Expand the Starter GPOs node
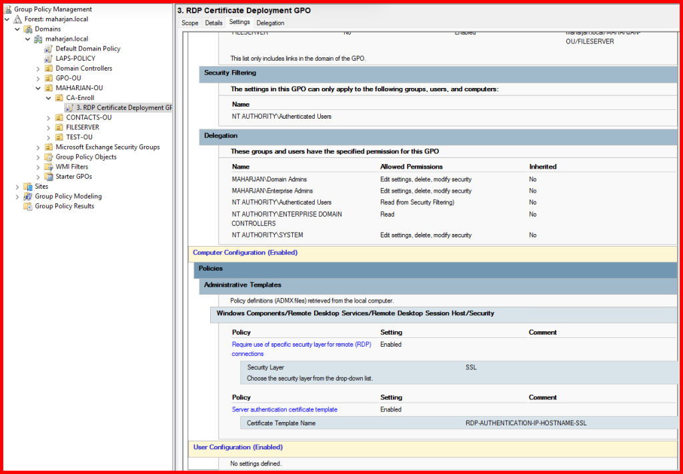Image resolution: width=683 pixels, height=474 pixels. 38,177
